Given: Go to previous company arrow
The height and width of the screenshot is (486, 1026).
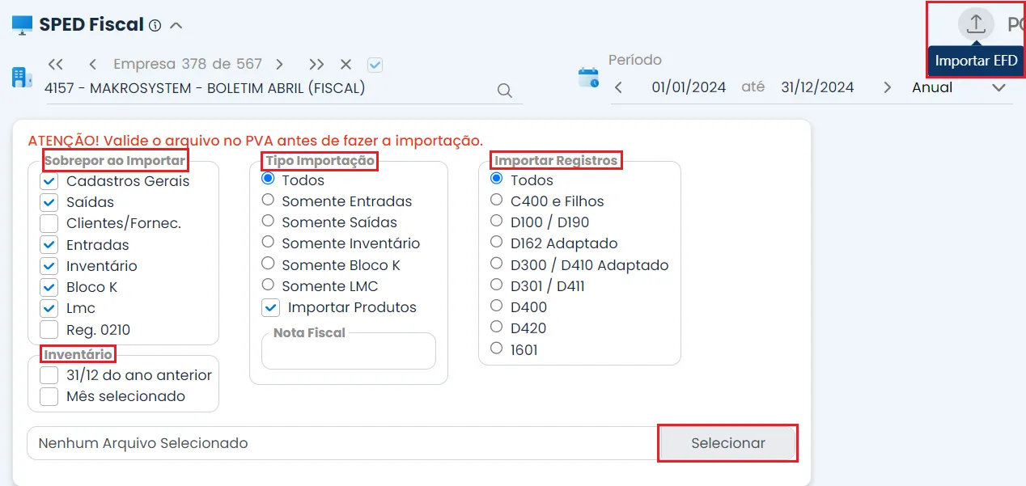Looking at the screenshot, I should [x=92, y=64].
